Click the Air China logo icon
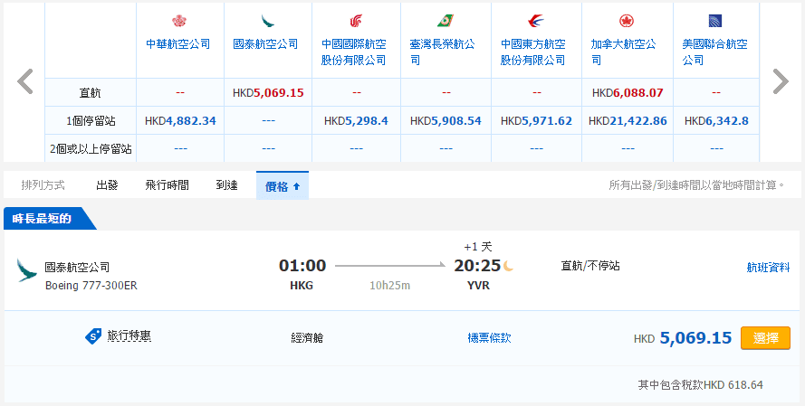The image size is (805, 406). [356, 21]
